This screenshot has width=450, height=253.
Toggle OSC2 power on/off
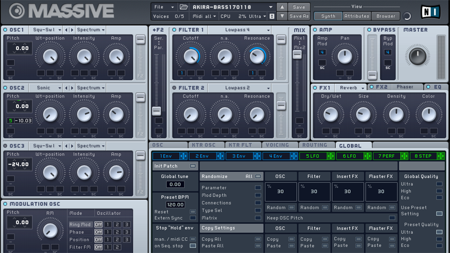tap(5, 88)
